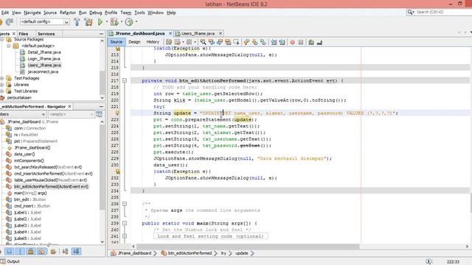Open the Refactor menu

click(x=68, y=13)
